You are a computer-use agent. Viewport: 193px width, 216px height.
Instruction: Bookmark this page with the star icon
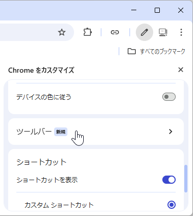(x=62, y=32)
